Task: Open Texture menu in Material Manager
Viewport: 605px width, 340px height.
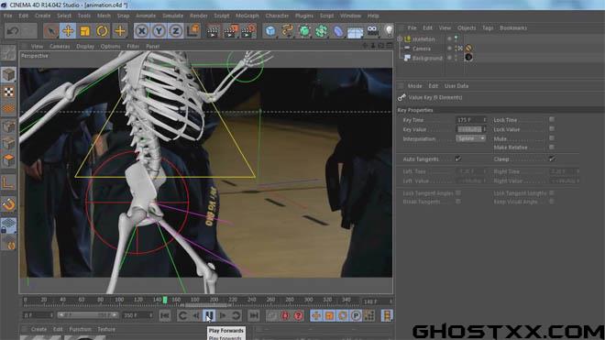Action: pyautogui.click(x=106, y=329)
